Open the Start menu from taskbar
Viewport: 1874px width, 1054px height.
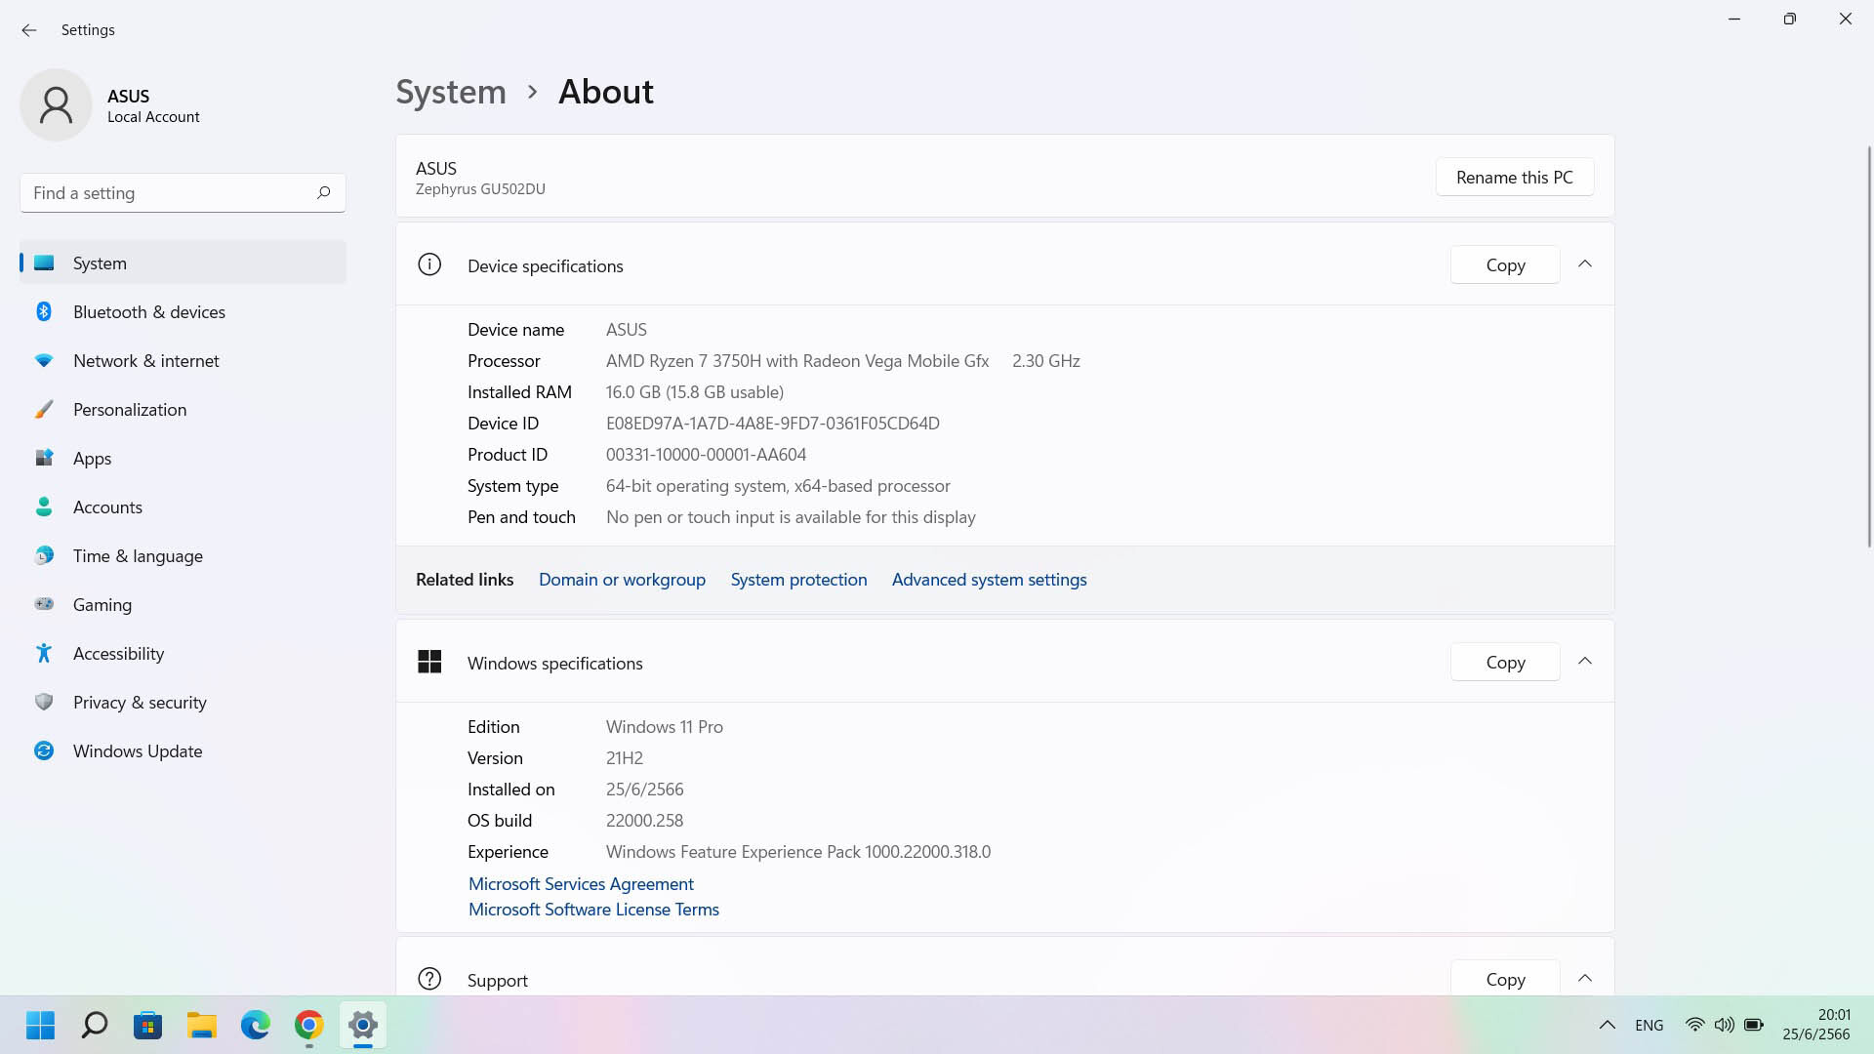tap(40, 1025)
